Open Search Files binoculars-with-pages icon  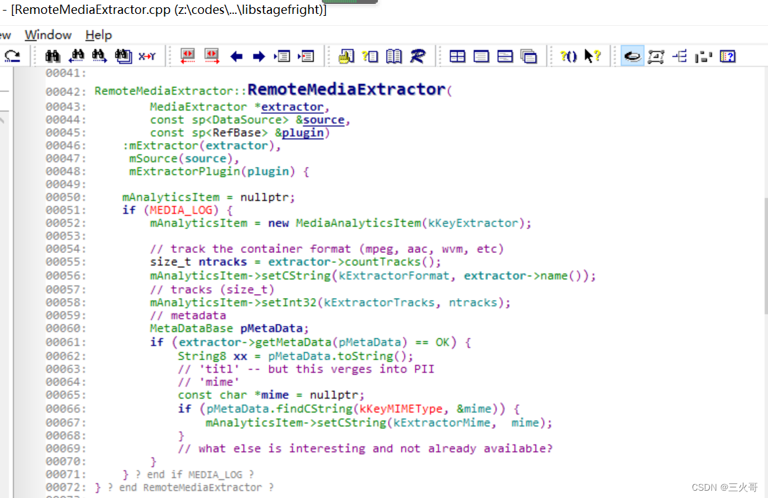click(x=123, y=56)
